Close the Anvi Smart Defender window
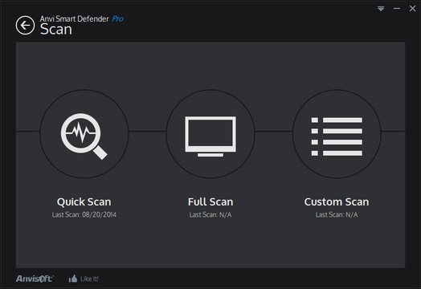Screen dimensions: 421x289 [x=412, y=9]
